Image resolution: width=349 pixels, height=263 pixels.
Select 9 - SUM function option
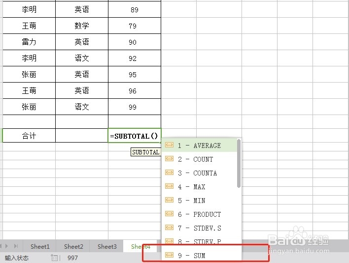pos(199,256)
